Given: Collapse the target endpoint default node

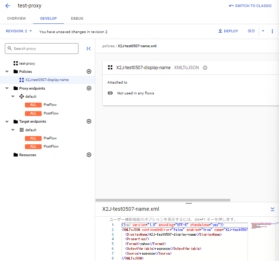Looking at the screenshot, I should pos(13,130).
